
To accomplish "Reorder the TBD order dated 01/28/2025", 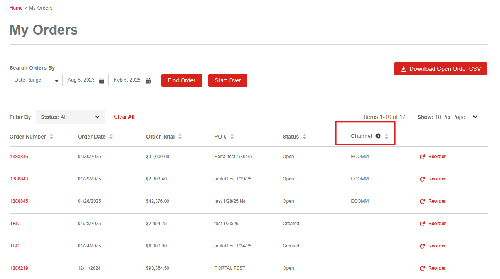I will click(x=433, y=224).
